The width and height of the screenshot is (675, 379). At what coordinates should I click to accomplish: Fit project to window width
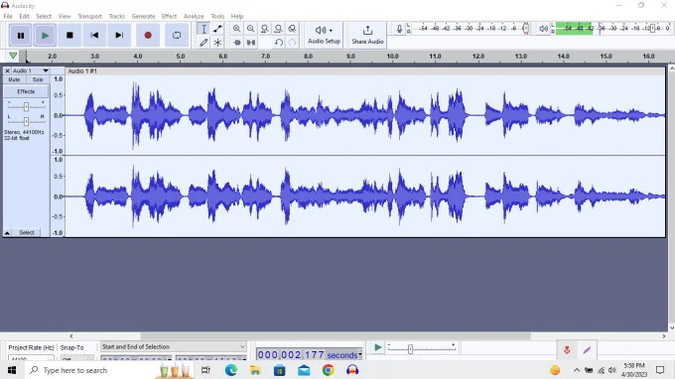click(279, 29)
